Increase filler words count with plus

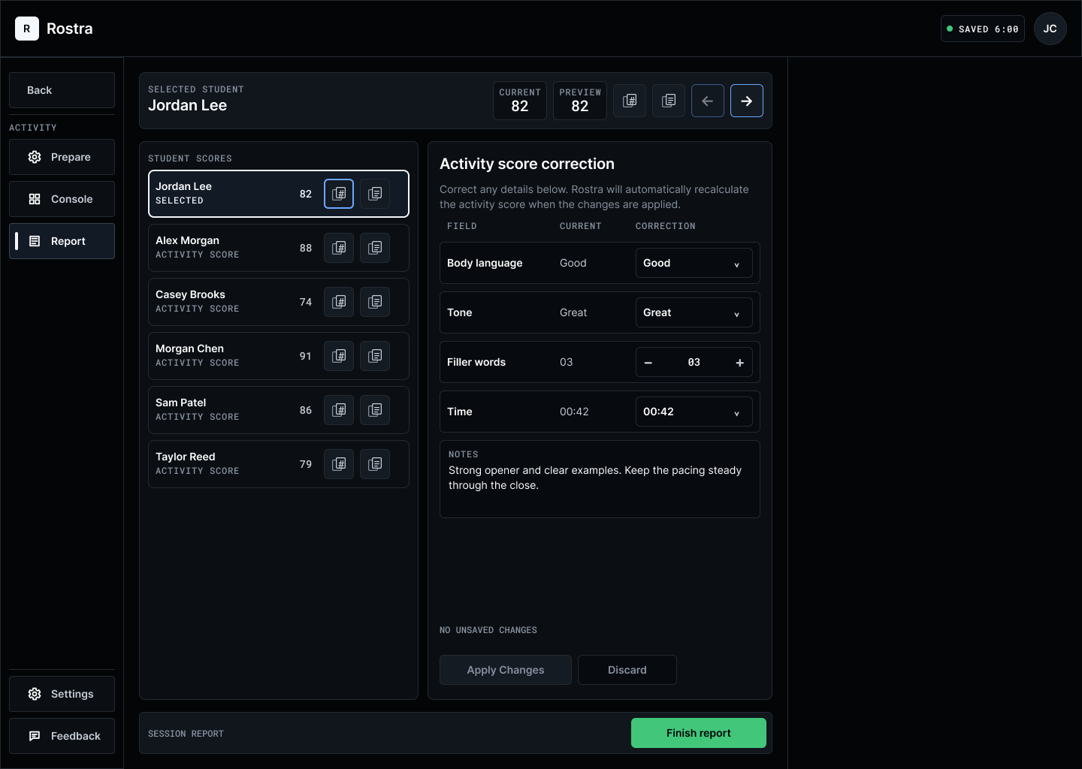(x=739, y=363)
